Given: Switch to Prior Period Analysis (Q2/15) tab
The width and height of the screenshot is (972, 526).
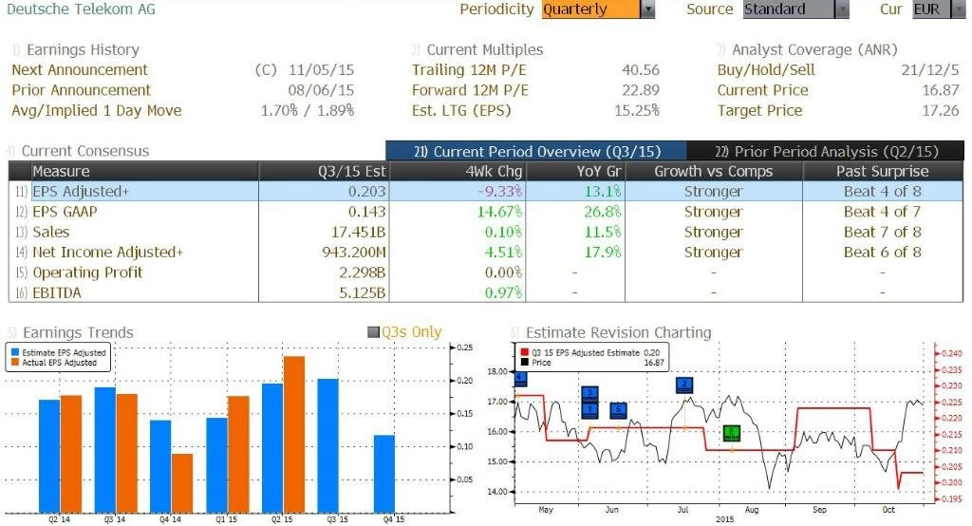Looking at the screenshot, I should coord(827,151).
